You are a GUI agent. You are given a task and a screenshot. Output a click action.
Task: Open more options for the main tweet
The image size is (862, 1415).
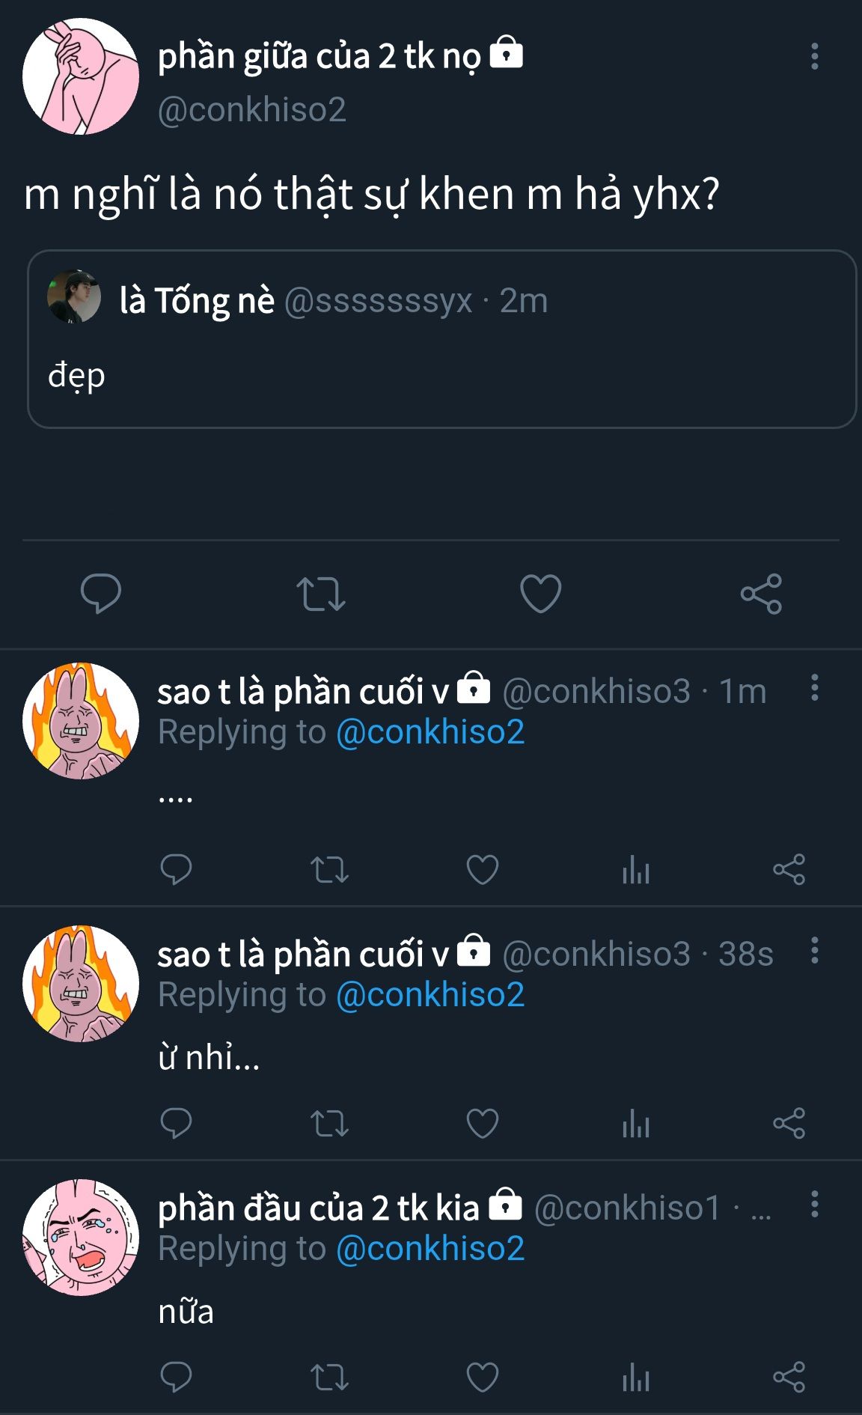814,57
